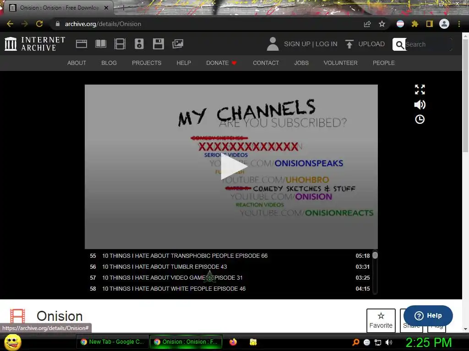Open the Video film-strip icon
Image resolution: width=469 pixels, height=351 pixels.
(120, 44)
